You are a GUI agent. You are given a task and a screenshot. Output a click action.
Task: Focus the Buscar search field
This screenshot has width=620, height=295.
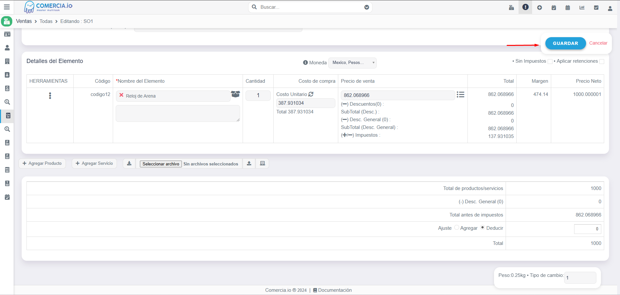coord(310,7)
